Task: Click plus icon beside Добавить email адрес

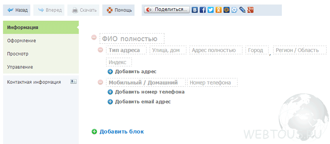Action: point(110,102)
